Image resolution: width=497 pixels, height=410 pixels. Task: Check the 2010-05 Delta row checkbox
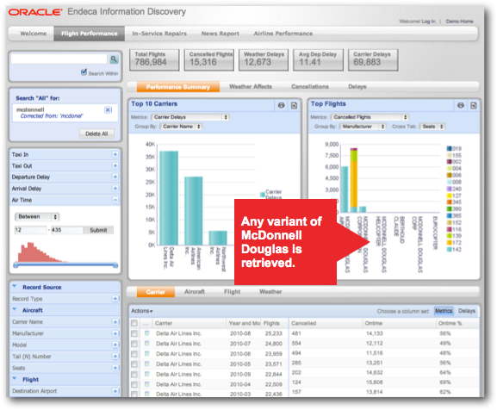(134, 363)
